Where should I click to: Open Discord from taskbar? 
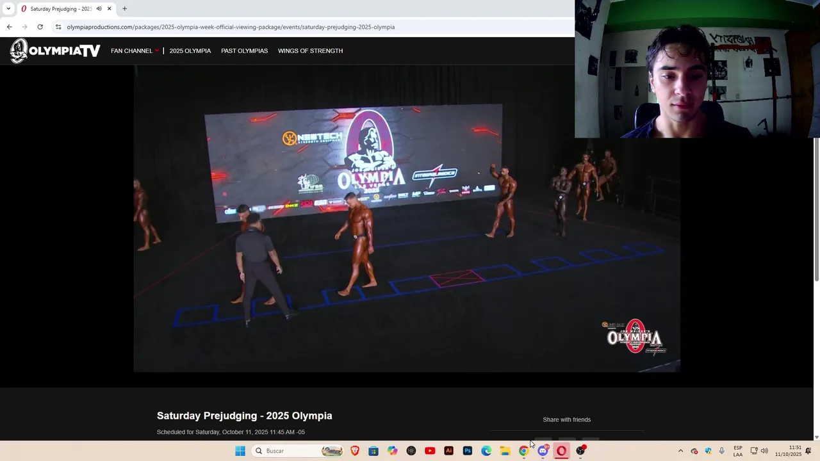(543, 451)
